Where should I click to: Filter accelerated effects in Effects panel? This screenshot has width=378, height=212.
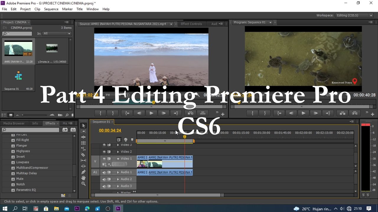coord(65,130)
